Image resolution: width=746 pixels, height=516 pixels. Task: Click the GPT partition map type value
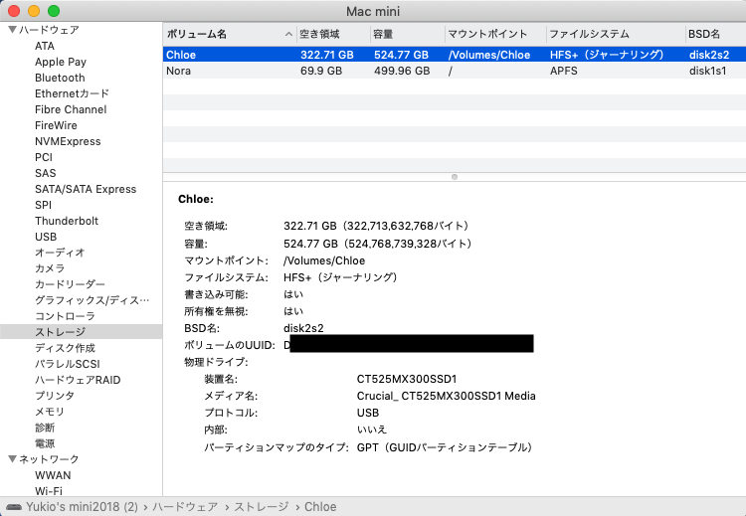click(x=445, y=447)
